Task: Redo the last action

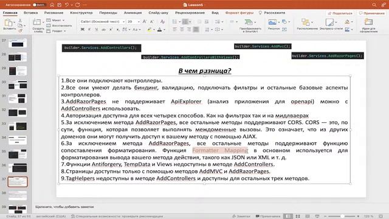Action: [77, 5]
